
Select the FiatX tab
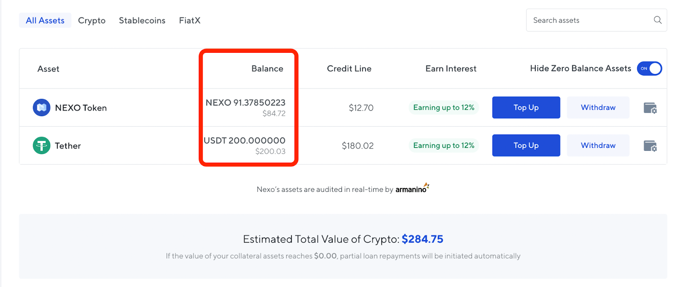(189, 20)
